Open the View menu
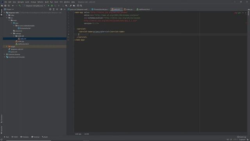The height and width of the screenshot is (141, 250). click(x=14, y=2)
